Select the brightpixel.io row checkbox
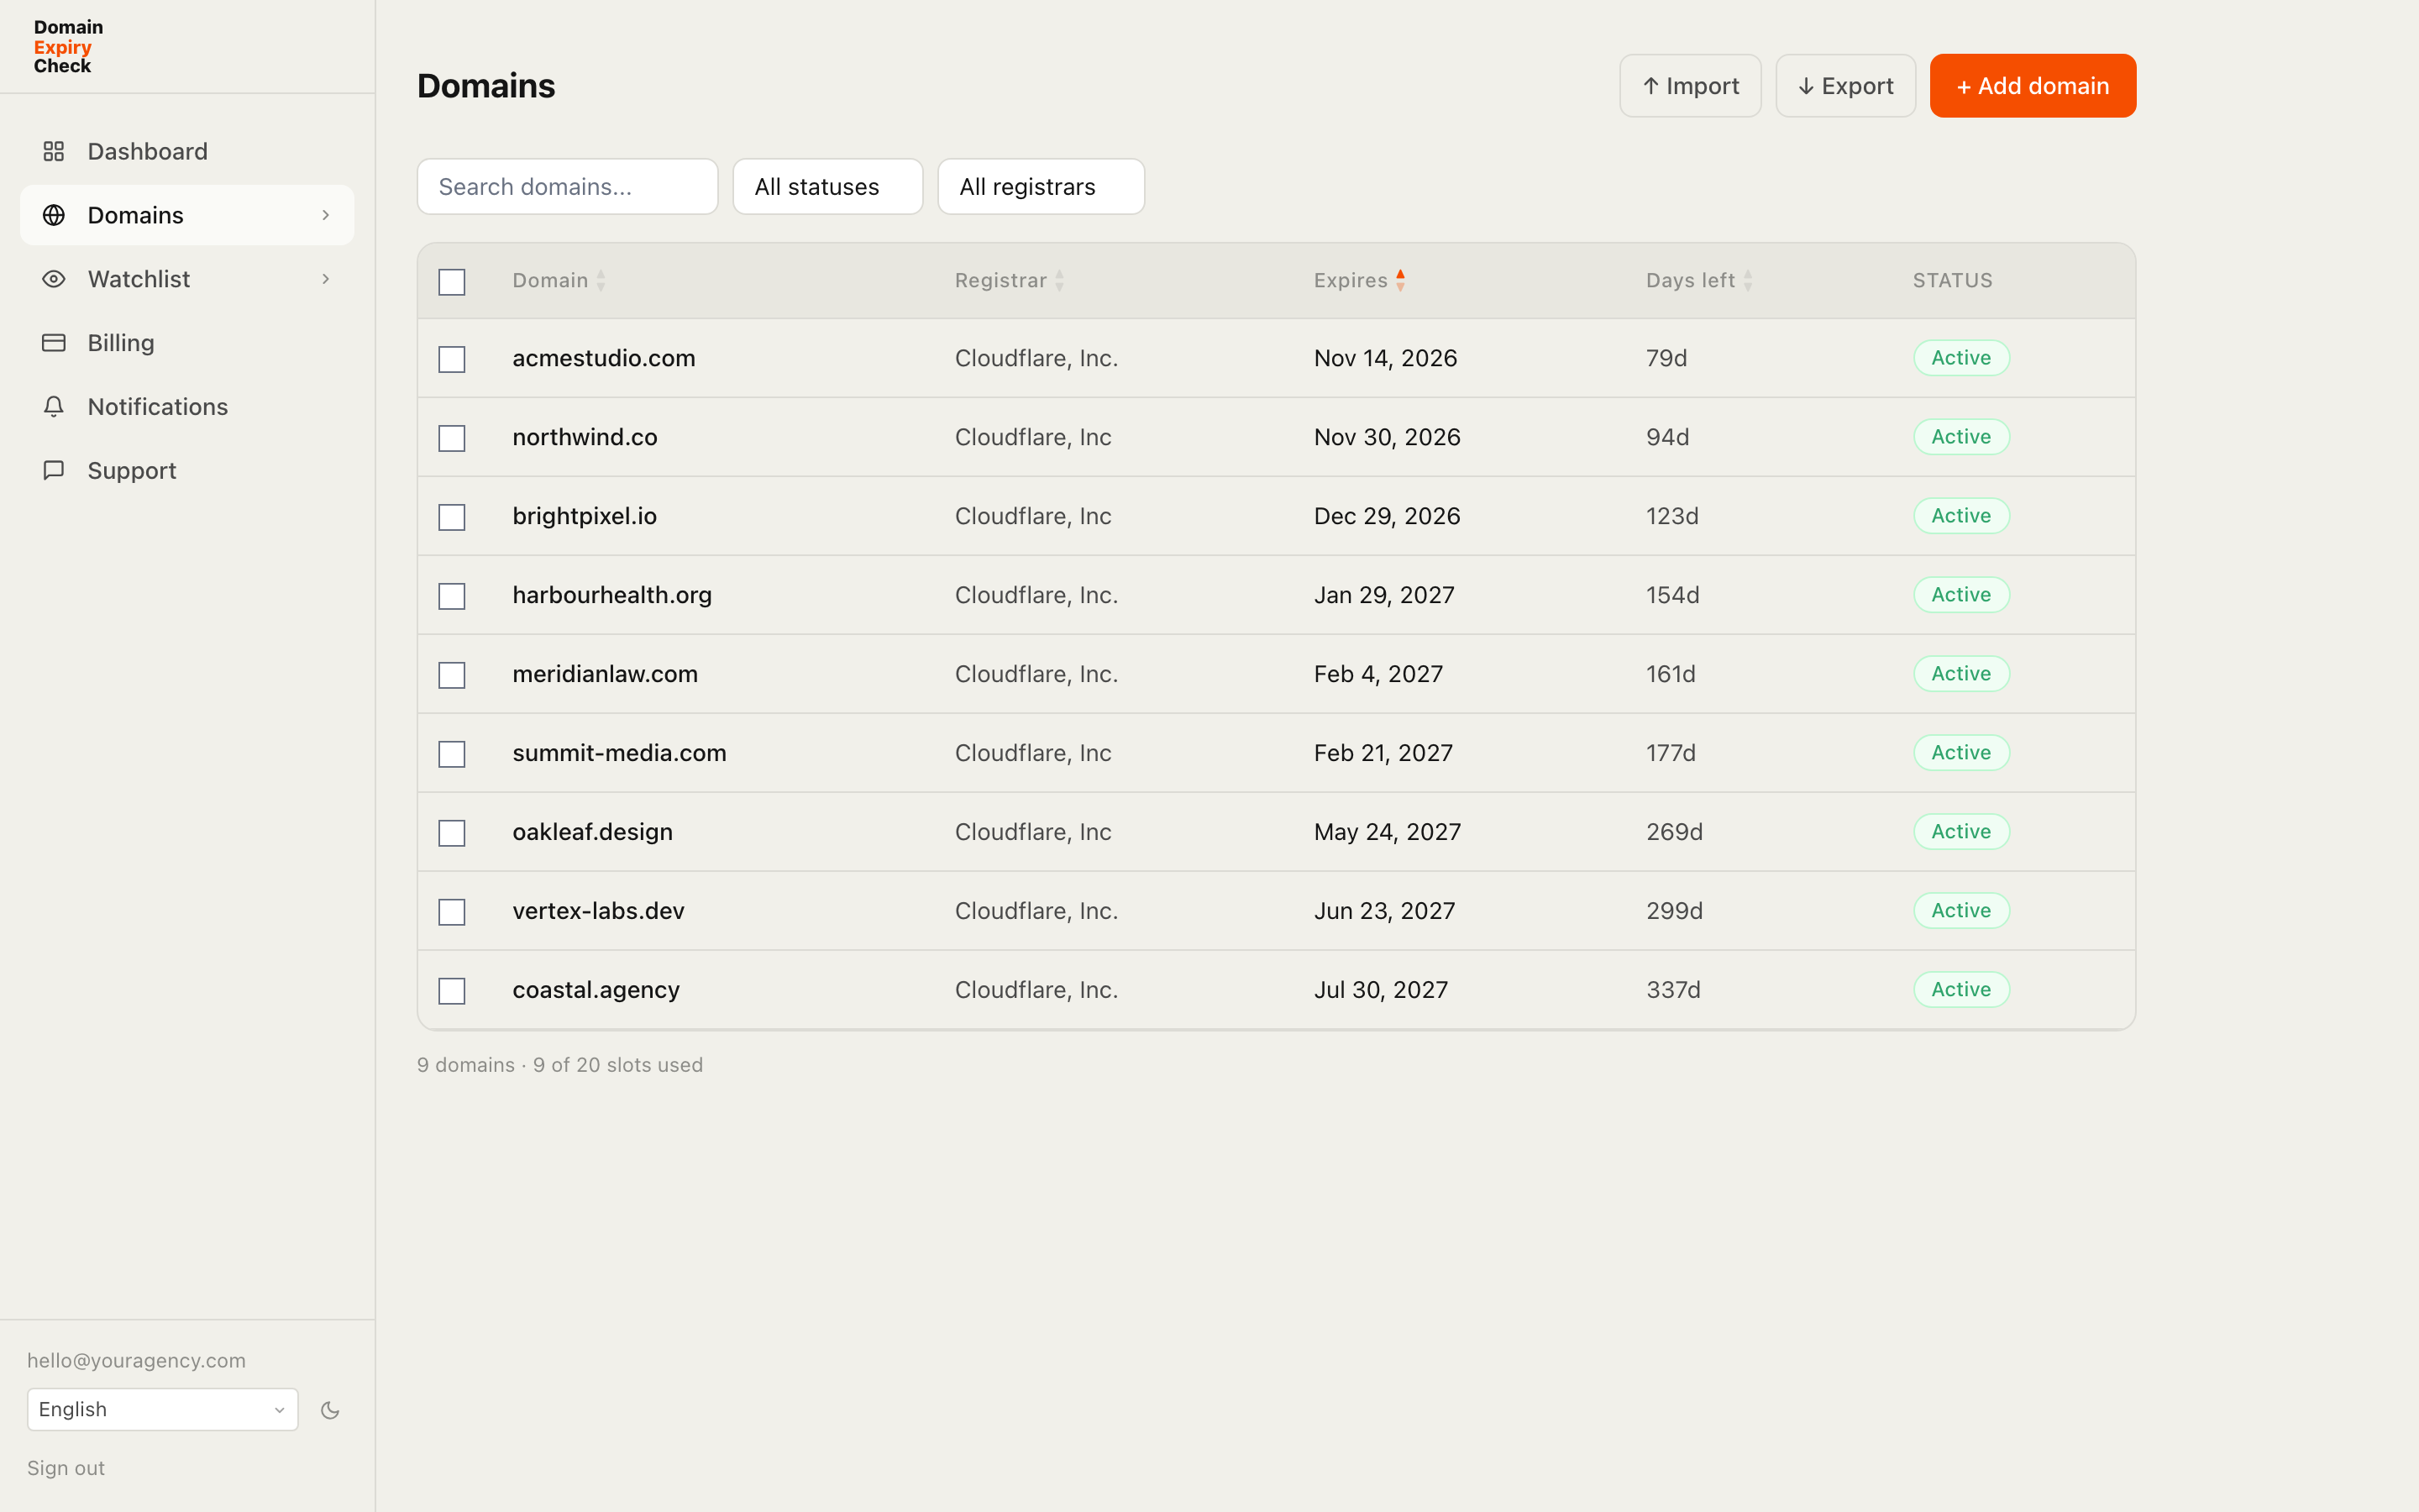The width and height of the screenshot is (2419, 1512). pyautogui.click(x=452, y=517)
